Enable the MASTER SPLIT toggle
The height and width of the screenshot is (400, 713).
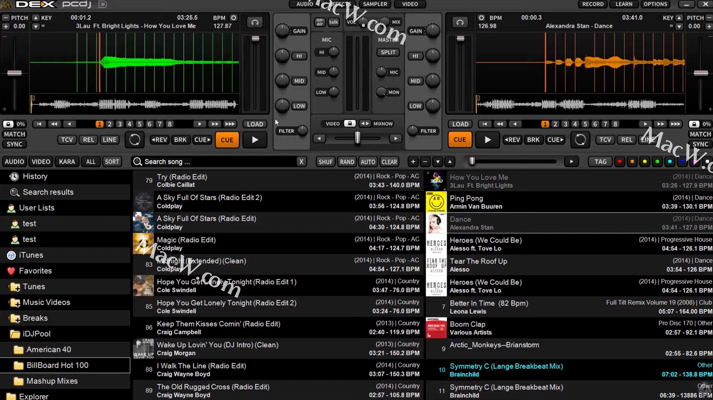click(388, 52)
